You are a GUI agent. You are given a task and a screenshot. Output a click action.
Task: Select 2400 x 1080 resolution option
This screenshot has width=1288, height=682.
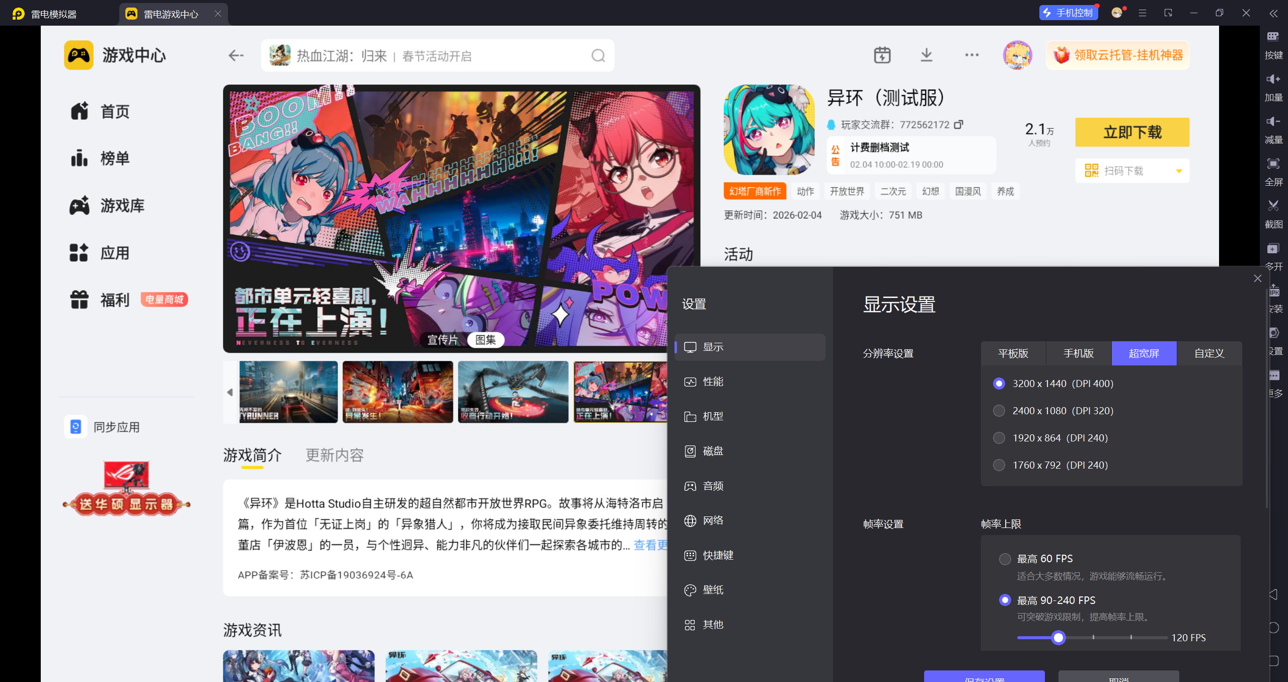(x=999, y=411)
